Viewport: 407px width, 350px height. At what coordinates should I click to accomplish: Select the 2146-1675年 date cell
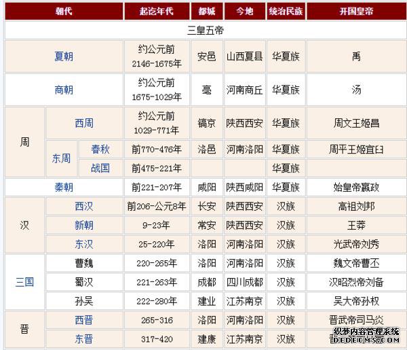(x=157, y=56)
